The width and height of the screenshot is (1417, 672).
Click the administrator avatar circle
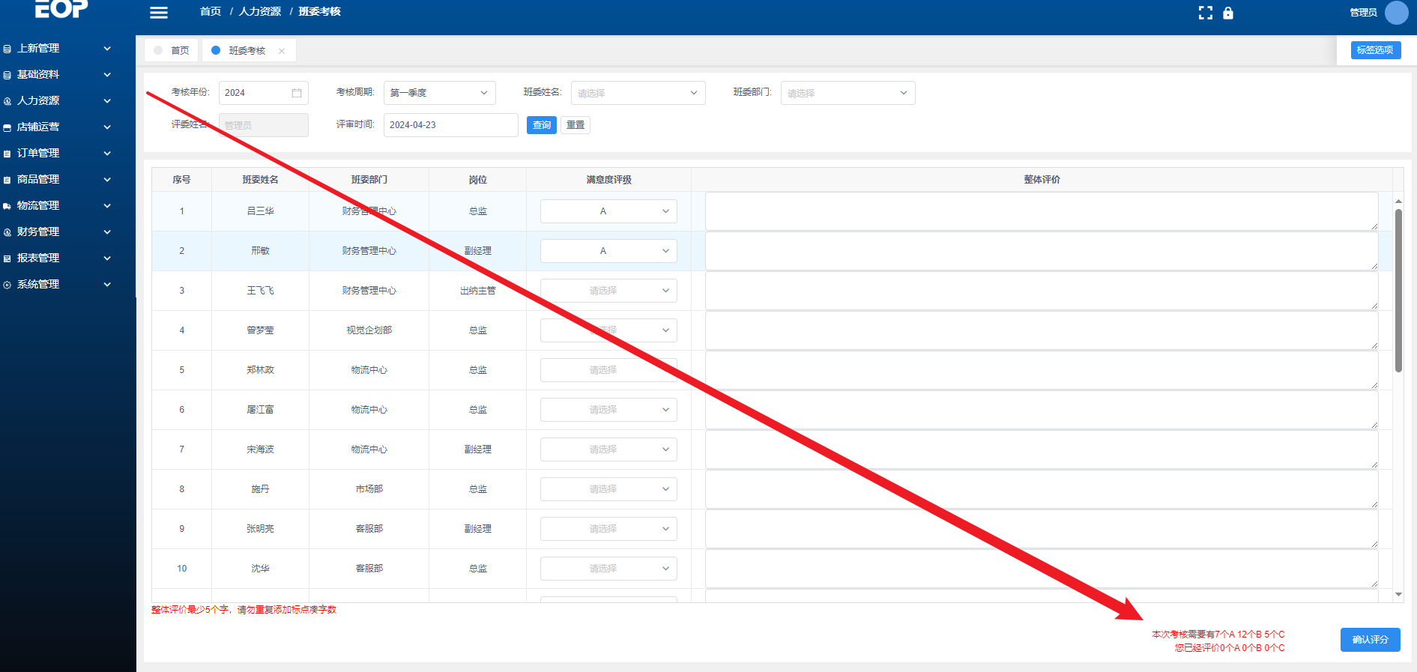pos(1396,13)
